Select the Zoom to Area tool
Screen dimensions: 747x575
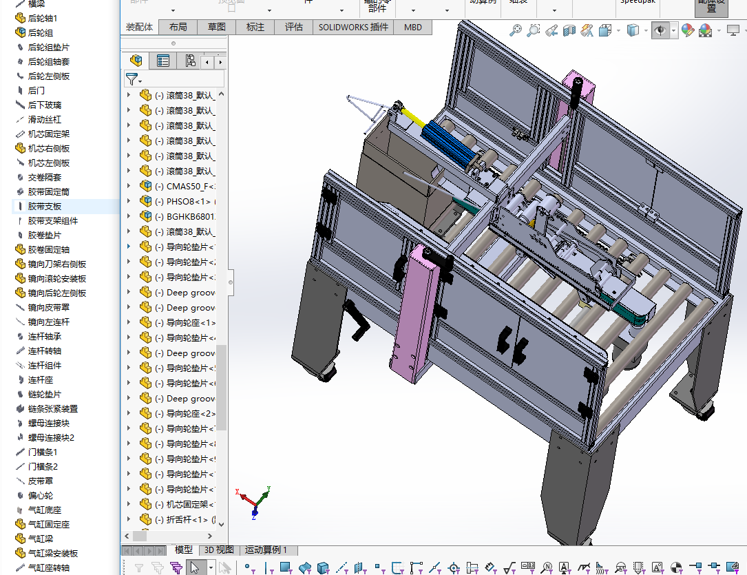point(534,30)
